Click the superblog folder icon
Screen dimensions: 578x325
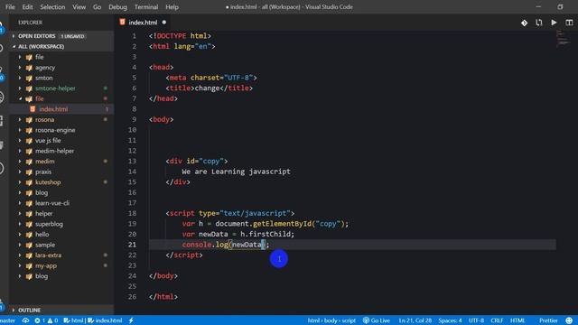click(x=29, y=224)
